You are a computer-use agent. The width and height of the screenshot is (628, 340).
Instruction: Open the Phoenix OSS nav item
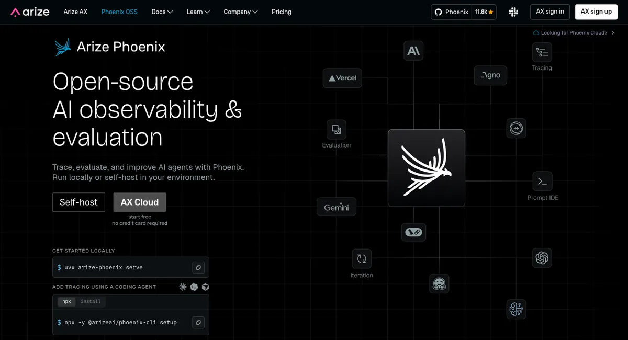pyautogui.click(x=119, y=12)
